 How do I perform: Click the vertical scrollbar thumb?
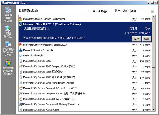pyautogui.click(x=153, y=58)
